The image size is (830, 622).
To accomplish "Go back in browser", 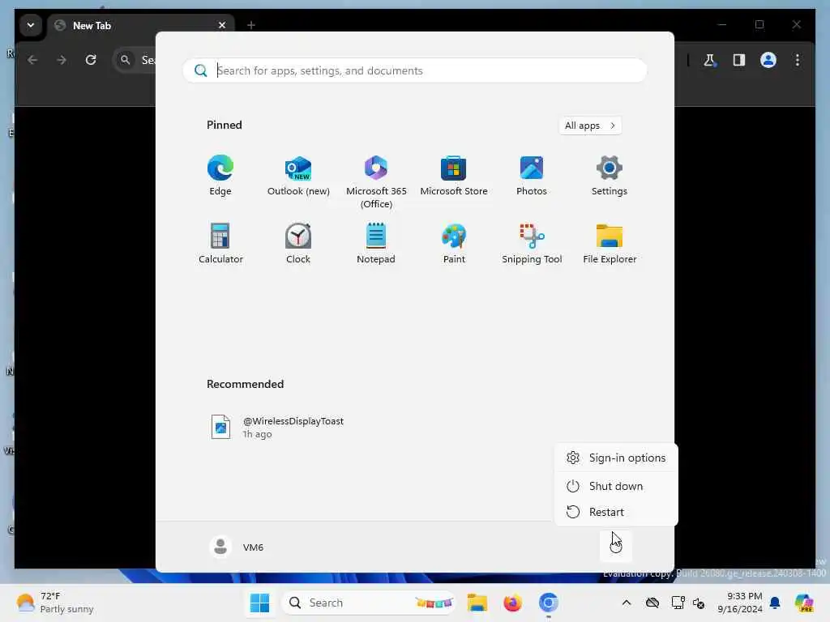I will pos(32,60).
